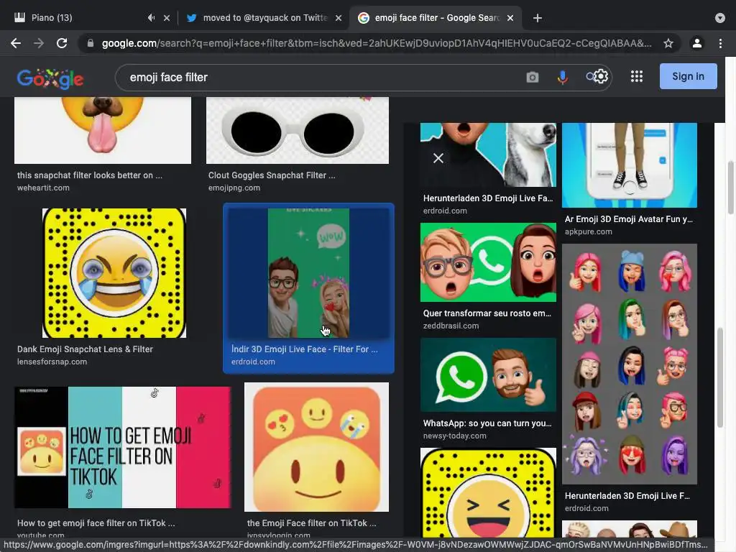736x552 pixels.
Task: Click the main page vertical scrollbar thumb
Action: pyautogui.click(x=730, y=188)
